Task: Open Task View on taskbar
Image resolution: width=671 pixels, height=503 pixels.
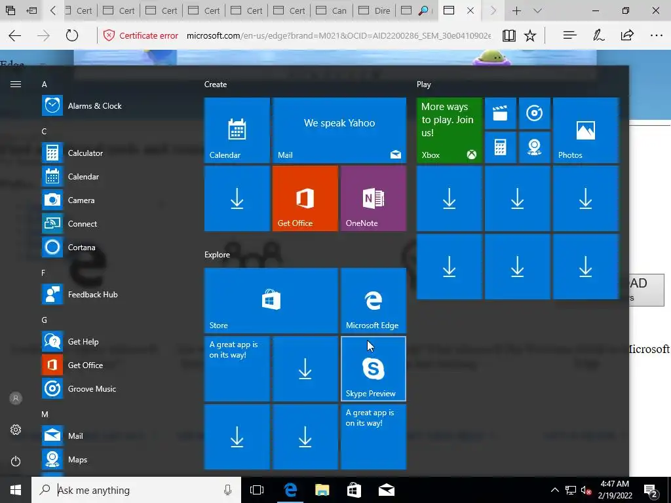Action: tap(257, 490)
